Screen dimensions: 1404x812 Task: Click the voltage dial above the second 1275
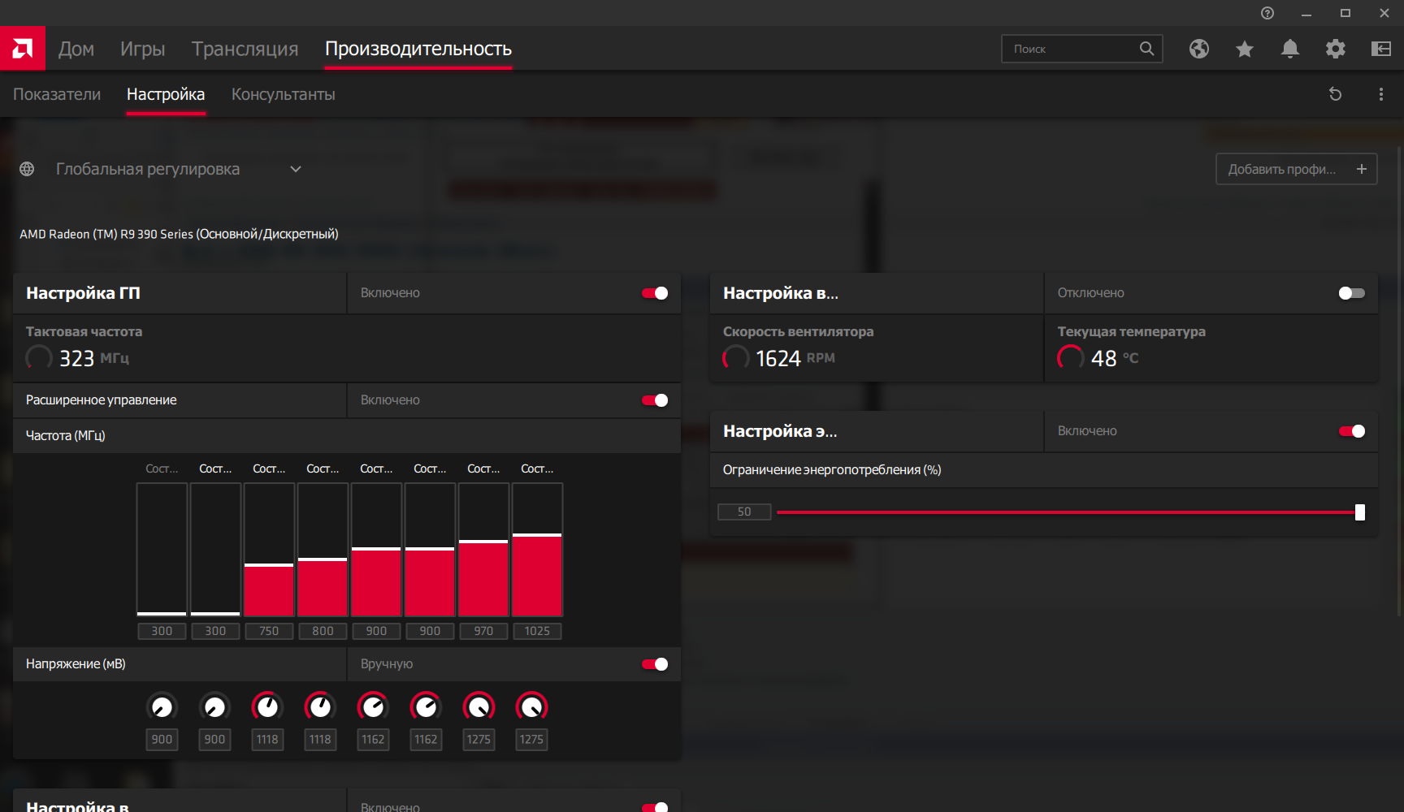pyautogui.click(x=531, y=707)
